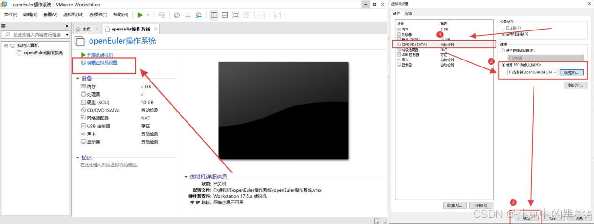
Task: Click the take snapshot clock icon
Action: pos(177,15)
